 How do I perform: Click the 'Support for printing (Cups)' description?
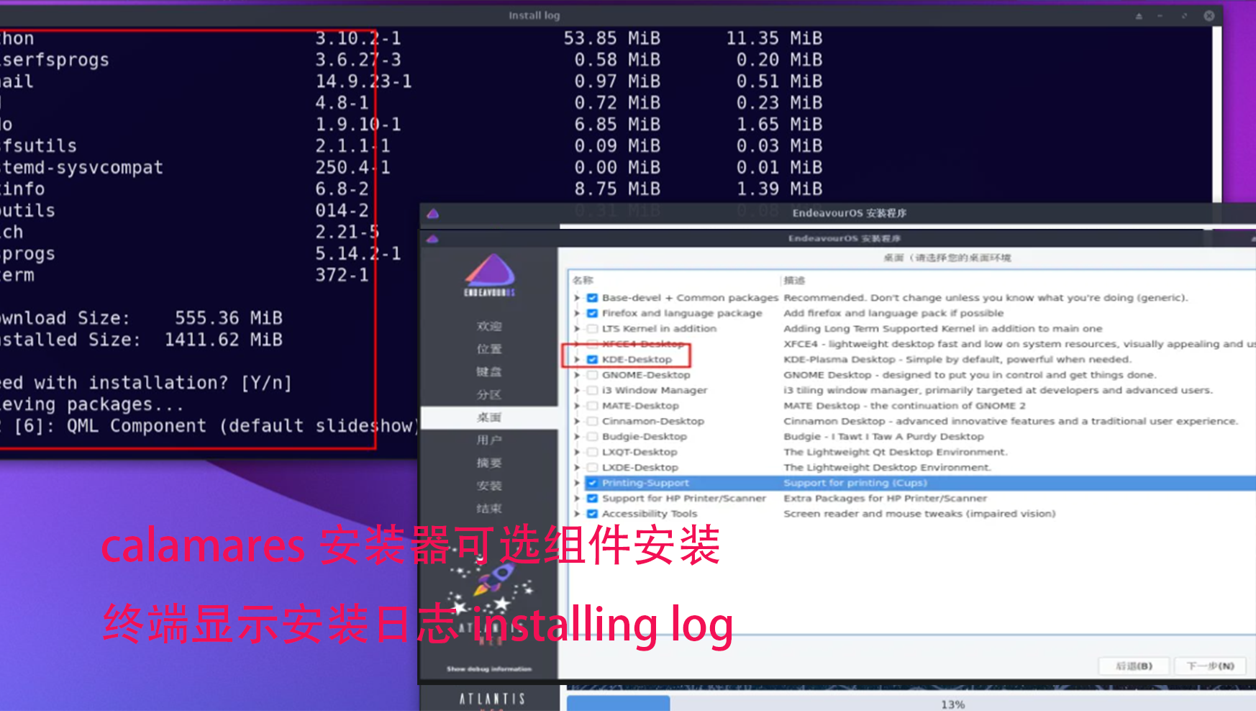click(x=855, y=483)
